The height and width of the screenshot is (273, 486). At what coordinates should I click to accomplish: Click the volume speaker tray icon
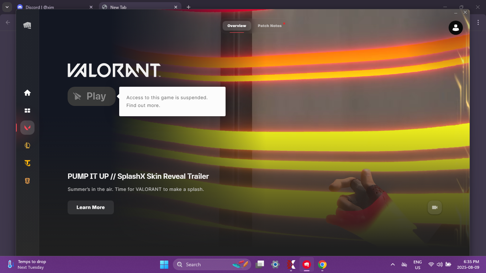pos(440,264)
